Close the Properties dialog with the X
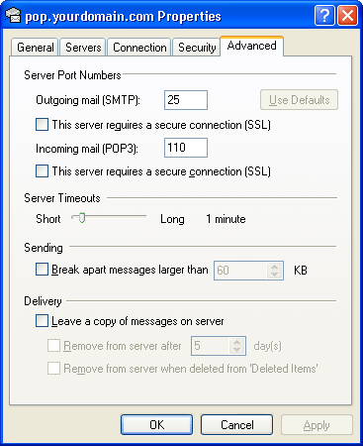Image resolution: width=363 pixels, height=446 pixels. [x=347, y=15]
